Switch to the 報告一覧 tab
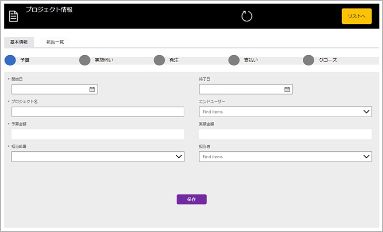383x232 pixels. tap(55, 42)
